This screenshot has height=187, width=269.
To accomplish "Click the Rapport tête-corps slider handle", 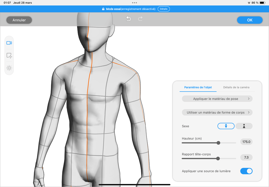I will tap(218, 158).
